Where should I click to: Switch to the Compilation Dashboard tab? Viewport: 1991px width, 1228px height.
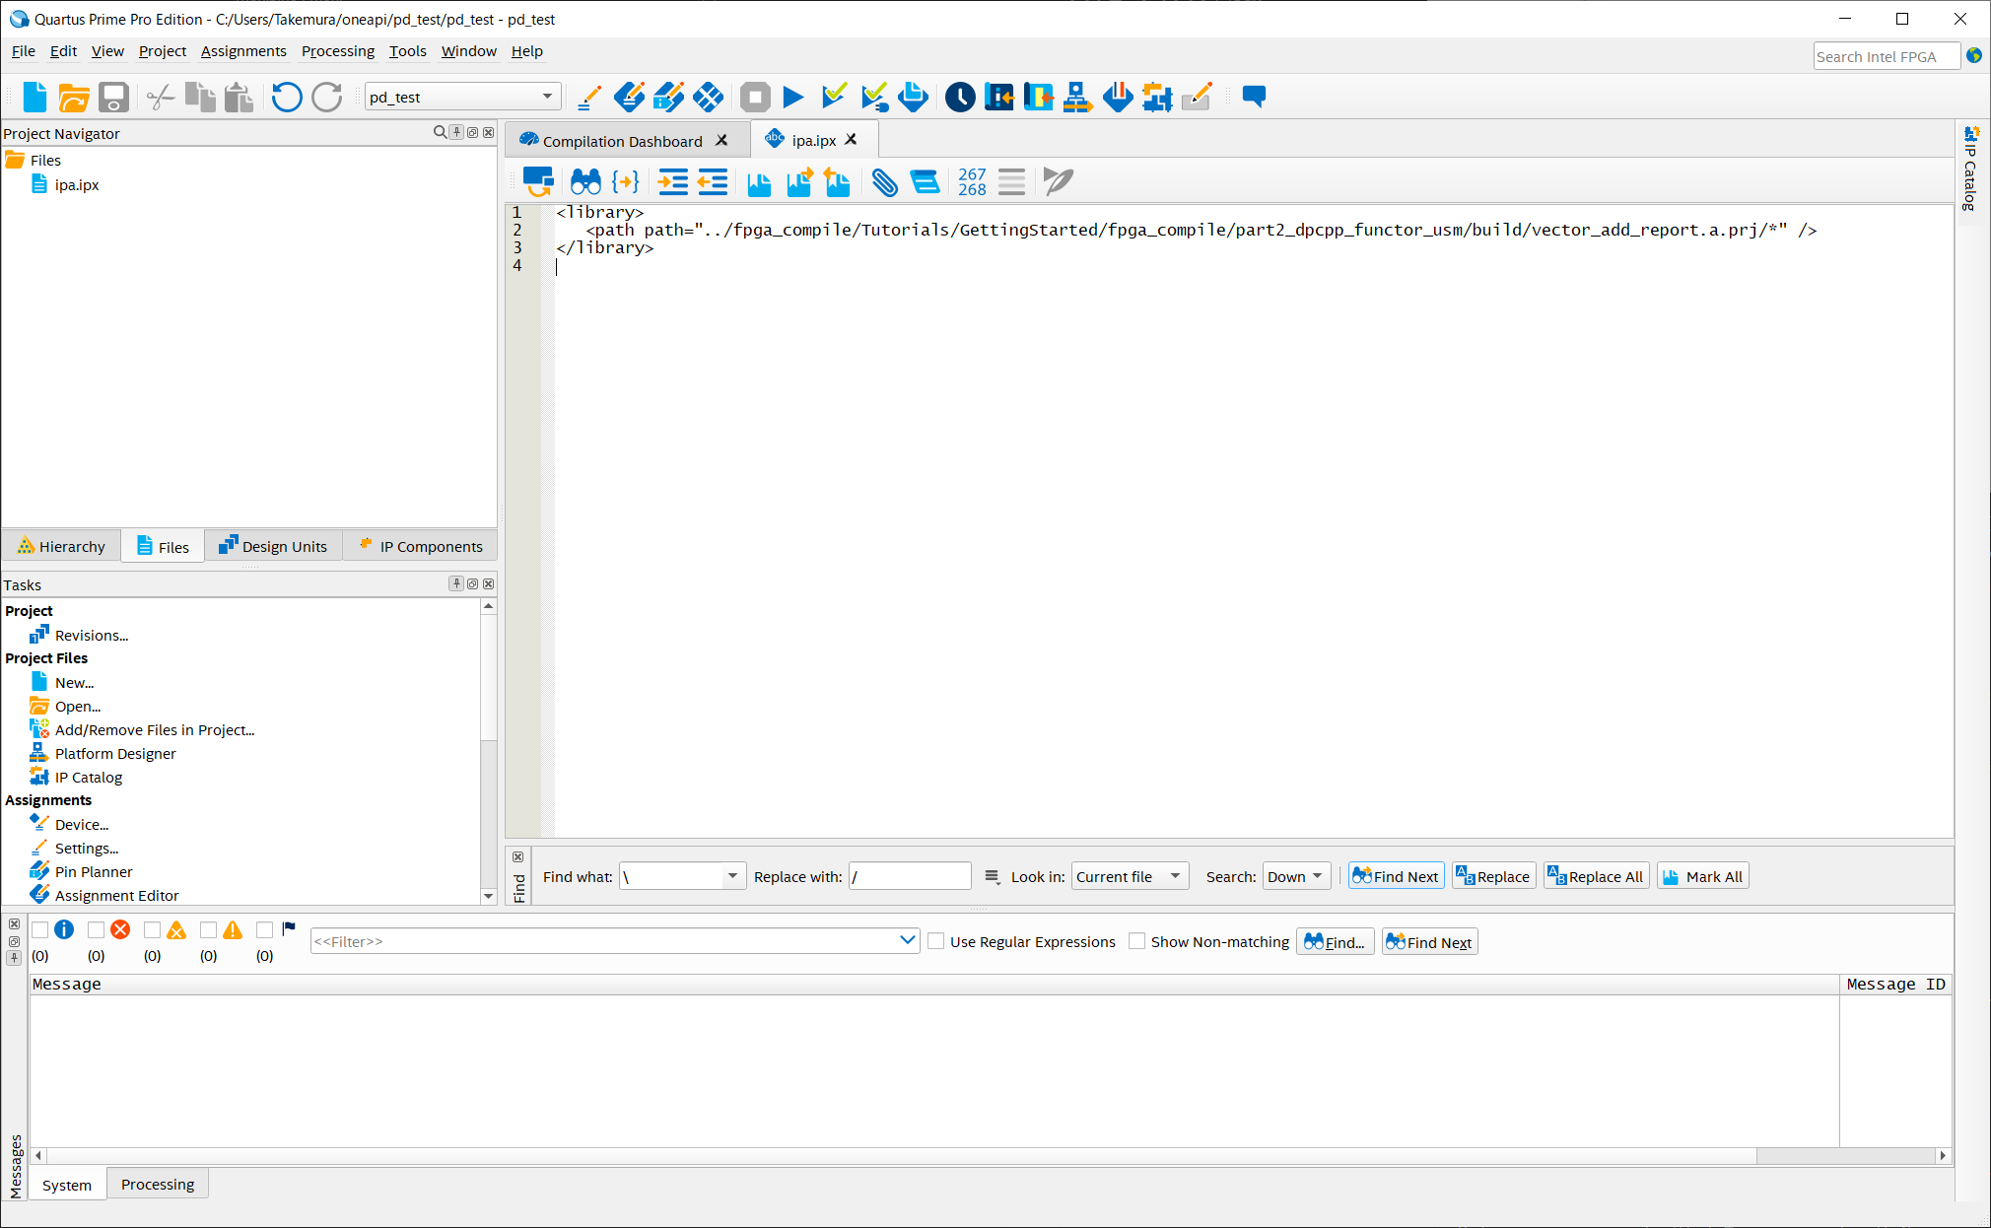click(x=622, y=141)
